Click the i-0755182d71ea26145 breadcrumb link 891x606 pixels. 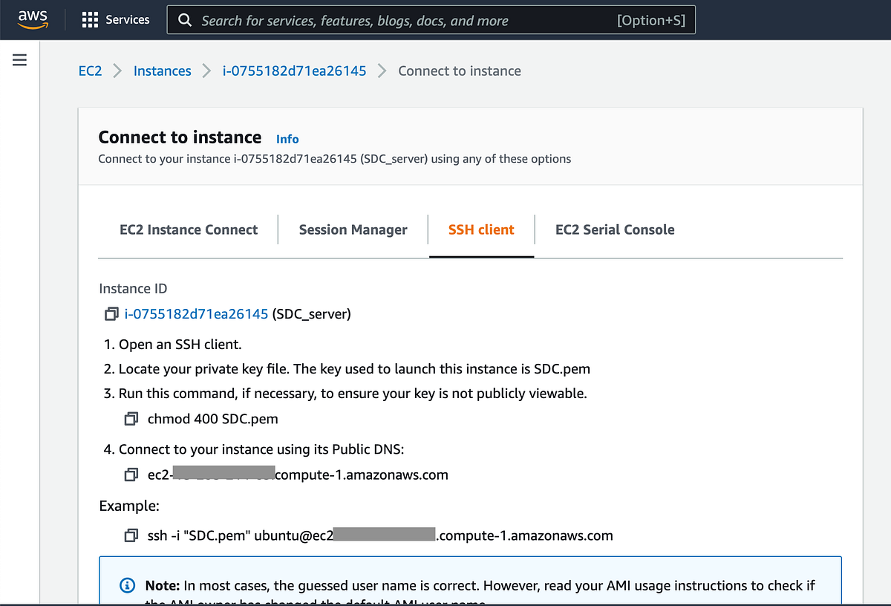294,71
